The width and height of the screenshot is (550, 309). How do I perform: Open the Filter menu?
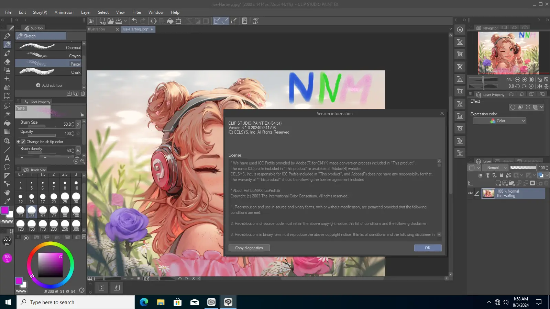tap(137, 12)
